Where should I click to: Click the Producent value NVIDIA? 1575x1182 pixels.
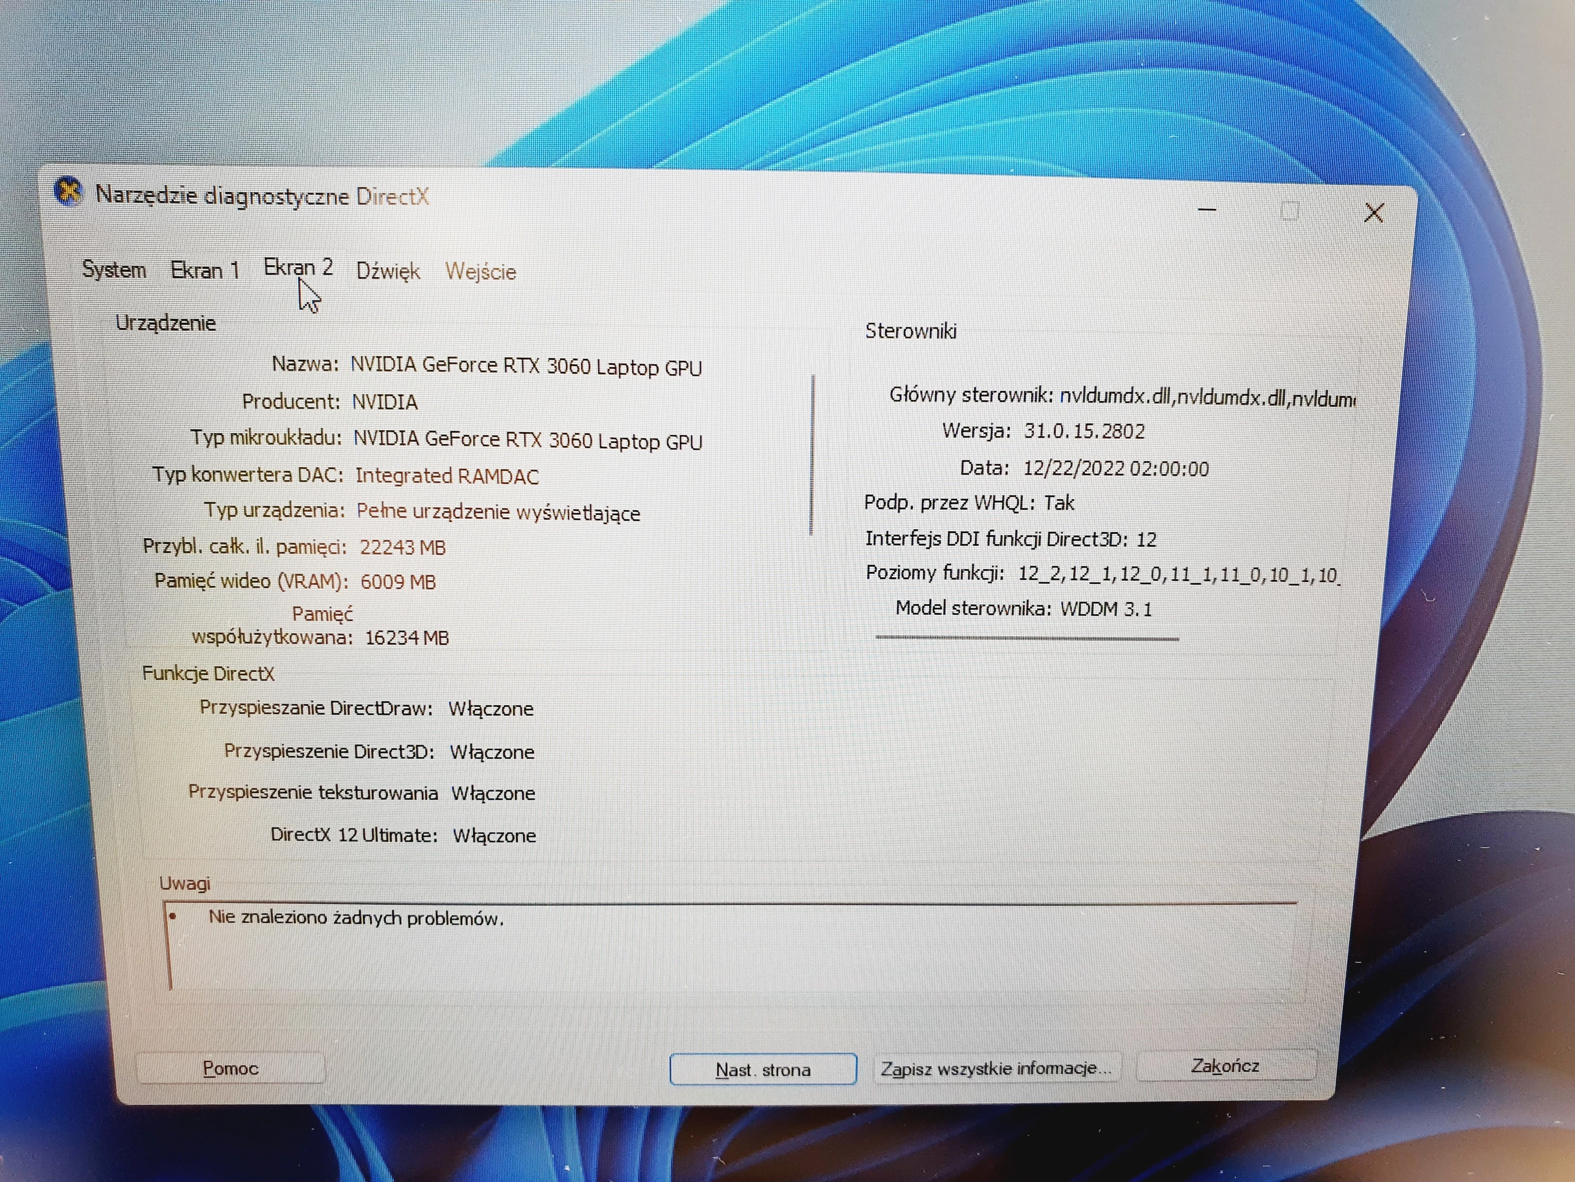(x=385, y=402)
